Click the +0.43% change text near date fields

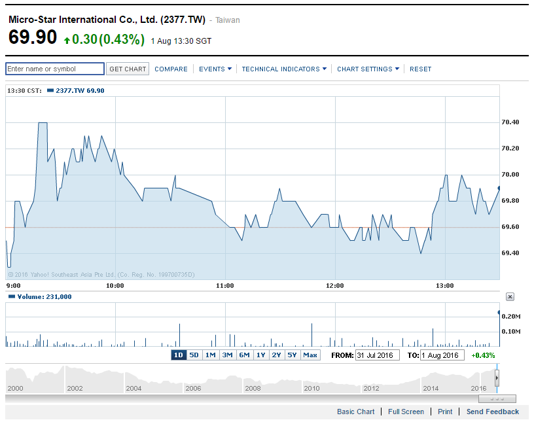coord(483,355)
